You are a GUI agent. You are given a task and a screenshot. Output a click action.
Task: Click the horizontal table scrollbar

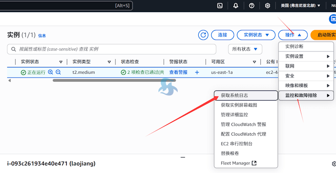[x=114, y=80]
